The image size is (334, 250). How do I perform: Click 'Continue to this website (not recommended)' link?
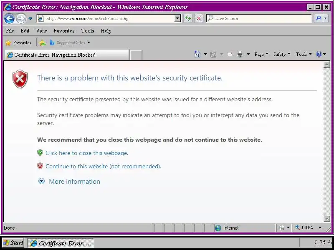click(x=103, y=166)
